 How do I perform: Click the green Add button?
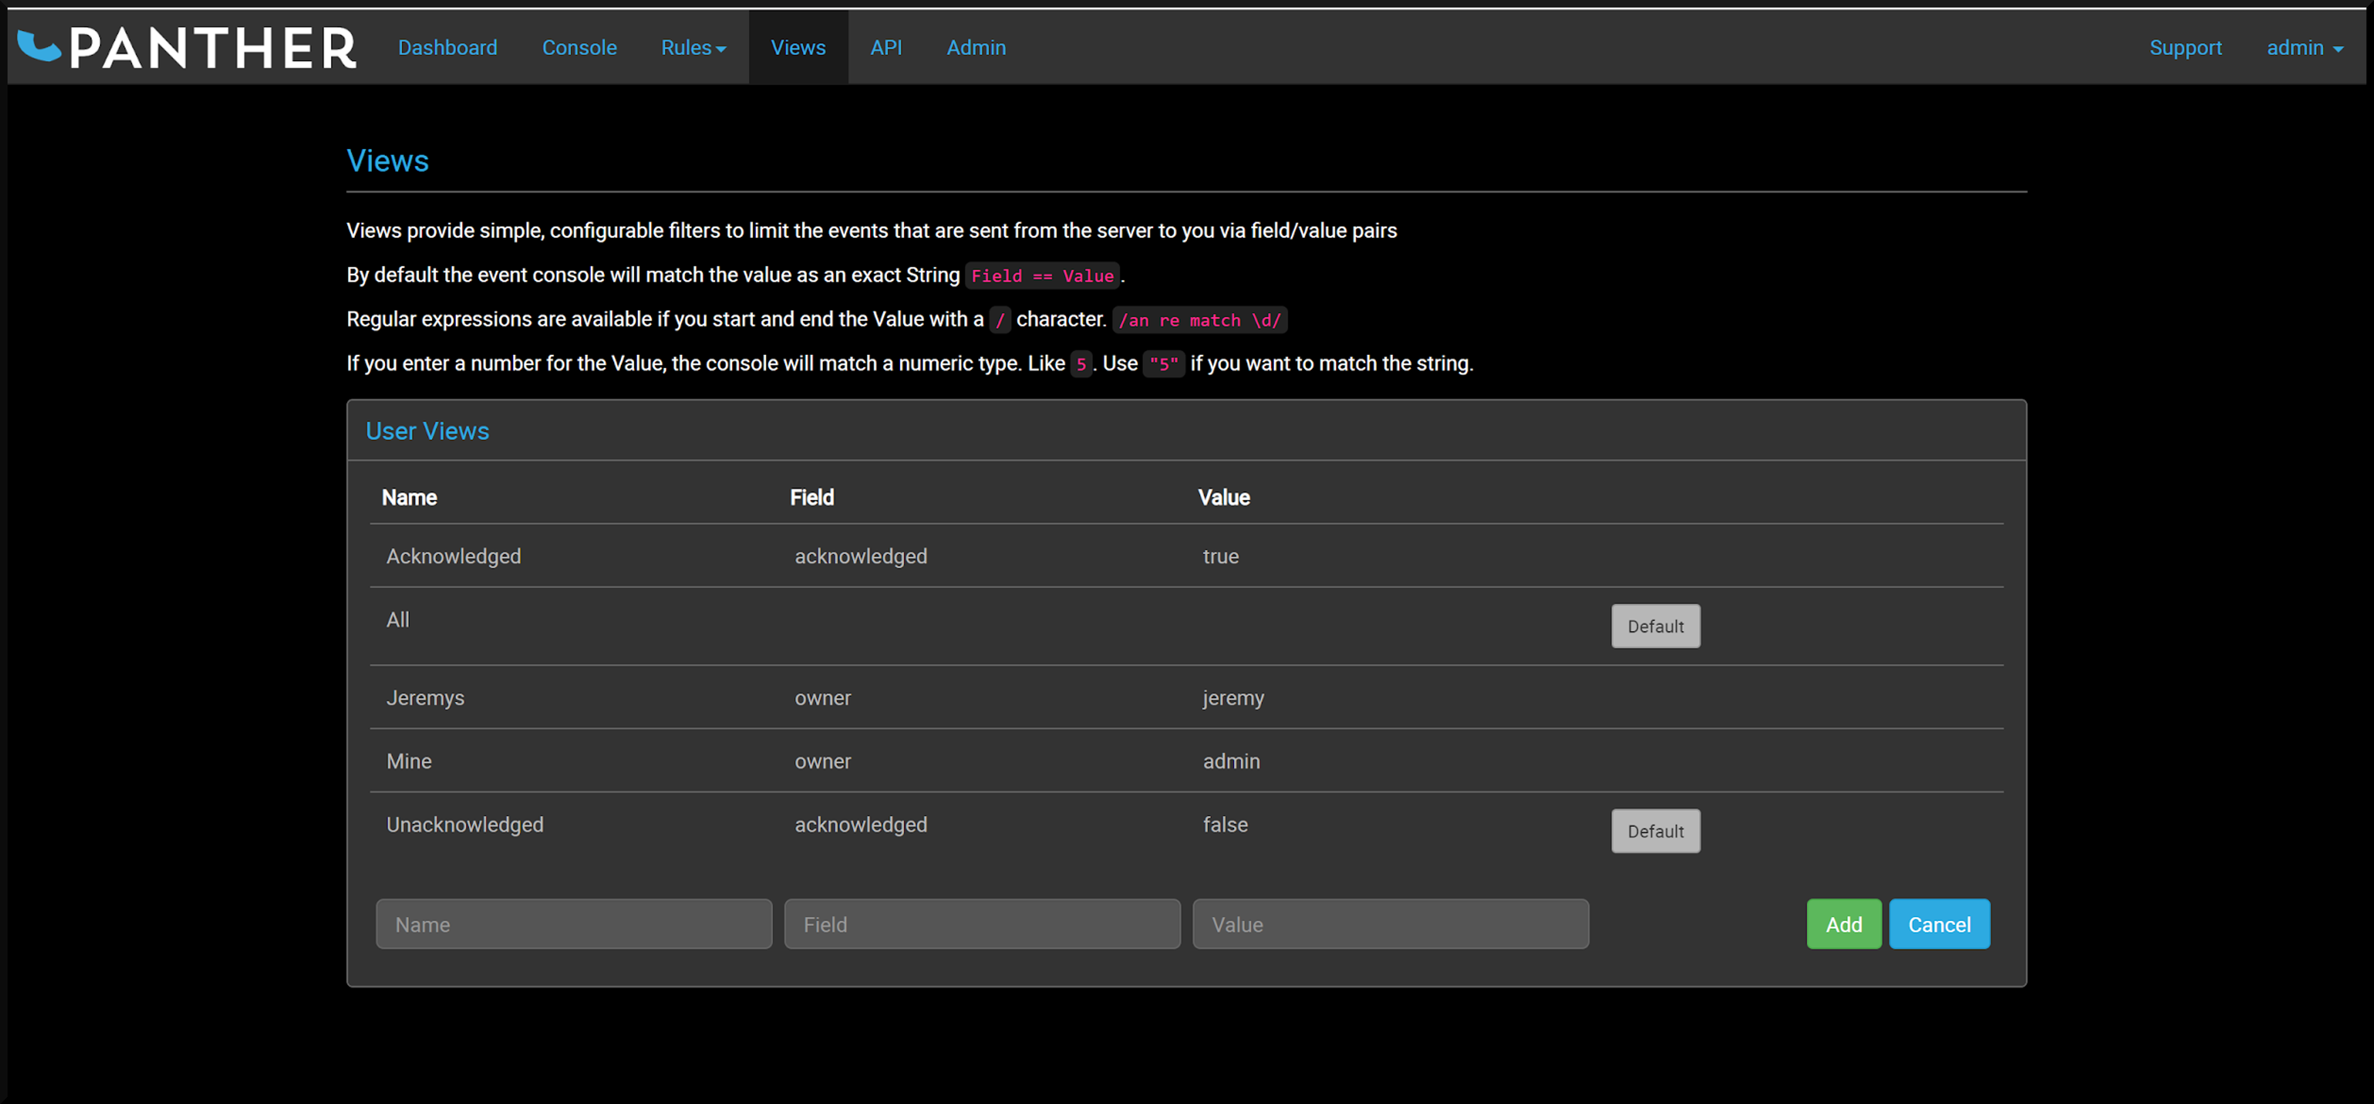point(1843,923)
